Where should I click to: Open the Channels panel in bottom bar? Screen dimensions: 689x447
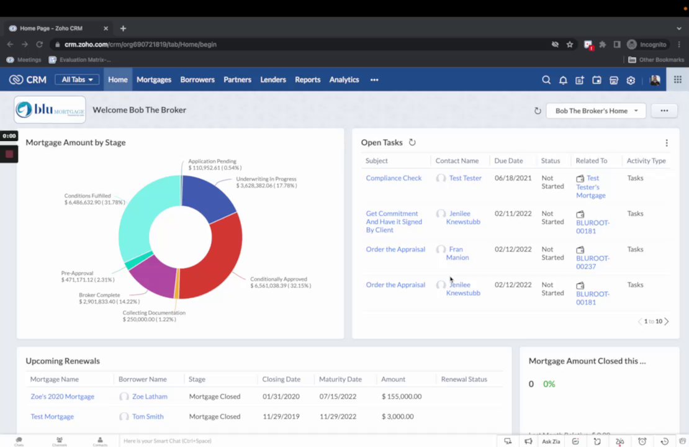60,441
